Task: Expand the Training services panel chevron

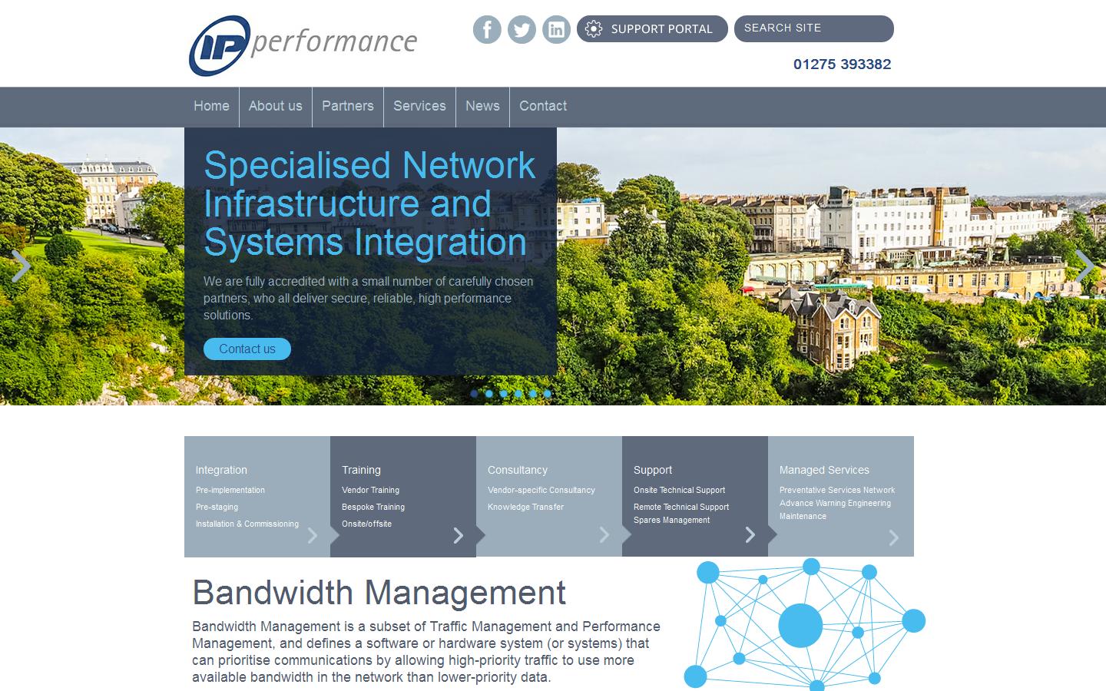Action: [458, 536]
